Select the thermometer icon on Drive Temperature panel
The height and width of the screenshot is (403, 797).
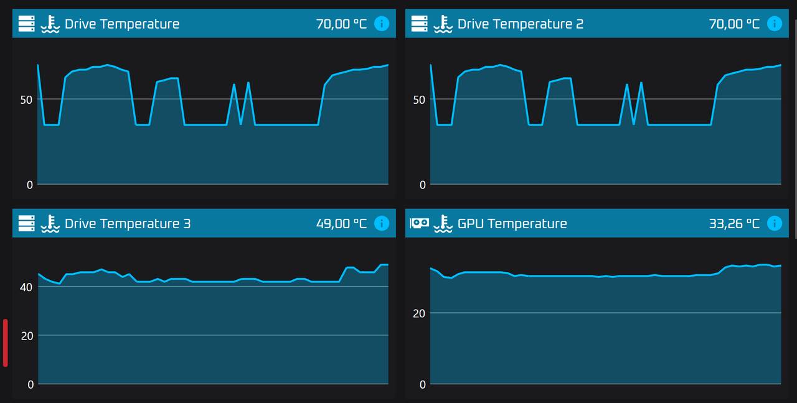(51, 24)
